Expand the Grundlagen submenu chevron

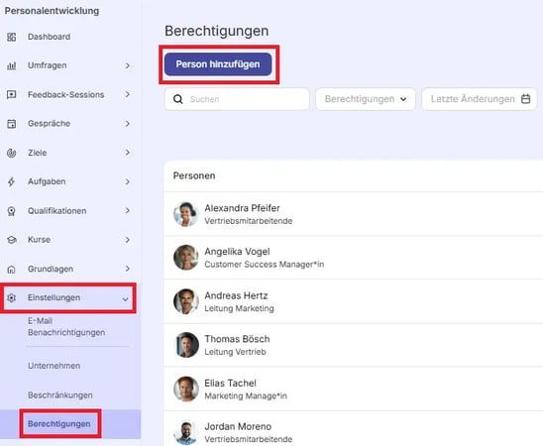click(x=128, y=269)
